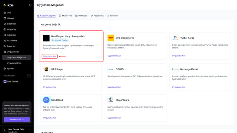Screen dimensions: 237x133
Task: Click the ikas logo in sidebar
Action: point(8,5)
